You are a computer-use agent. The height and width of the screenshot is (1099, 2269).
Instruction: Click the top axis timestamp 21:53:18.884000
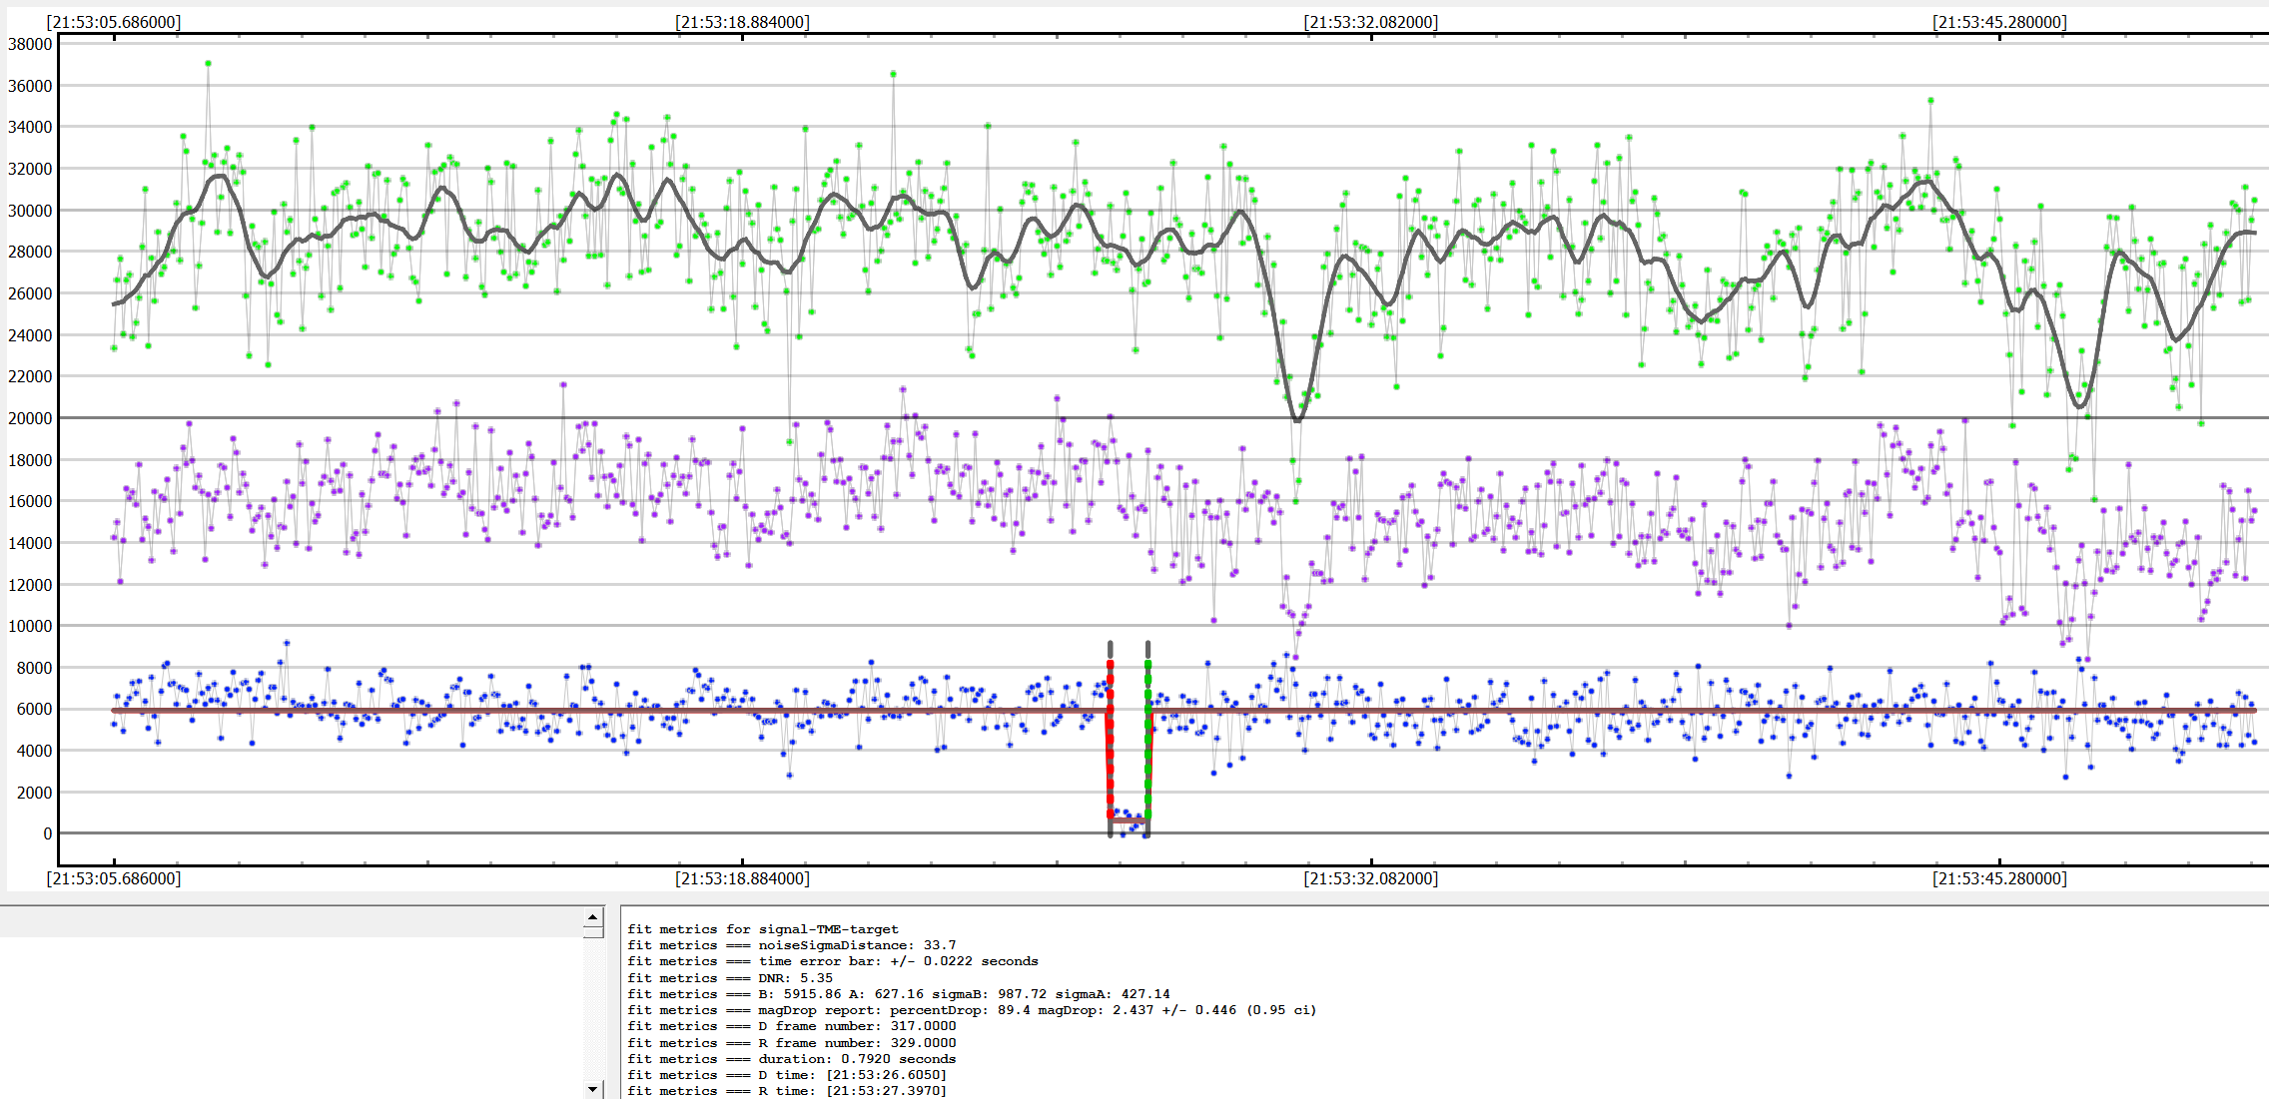742,22
